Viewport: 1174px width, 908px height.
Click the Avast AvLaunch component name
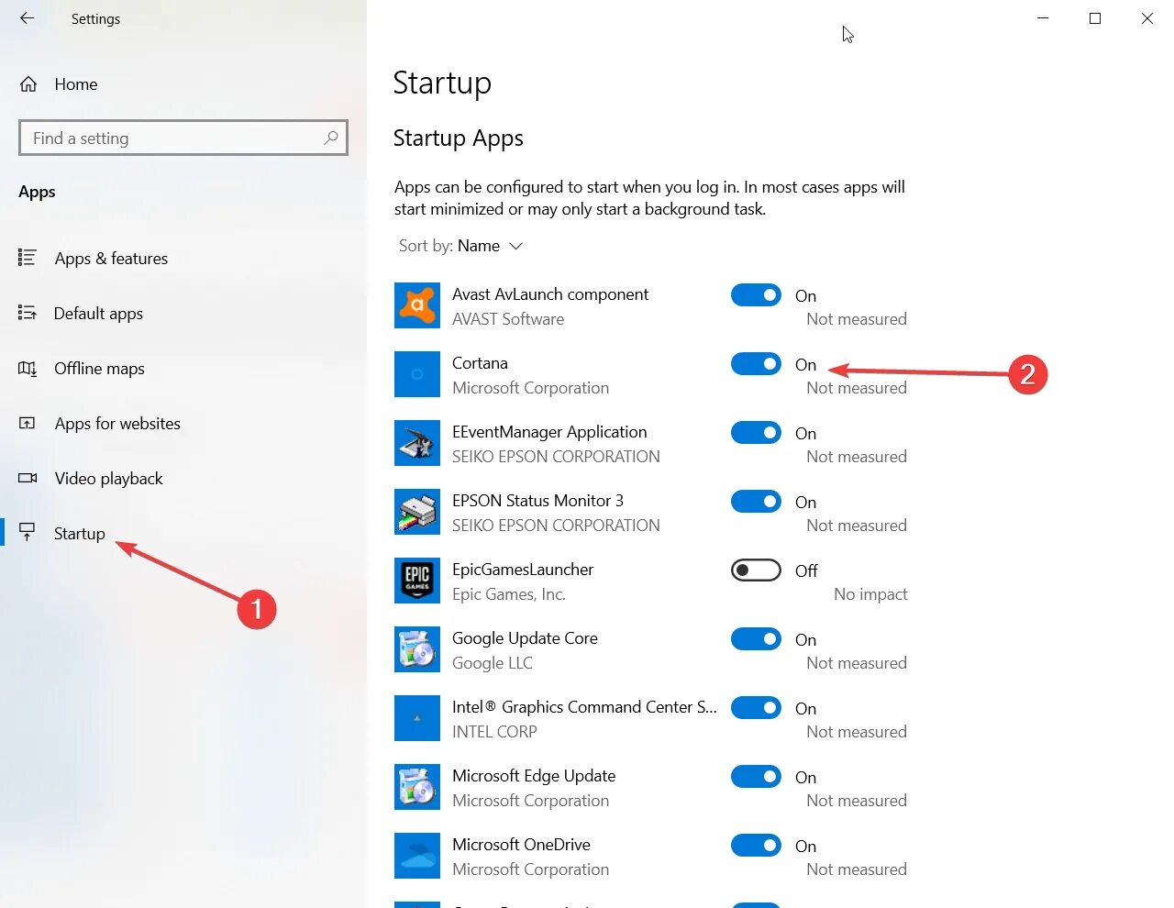[550, 294]
